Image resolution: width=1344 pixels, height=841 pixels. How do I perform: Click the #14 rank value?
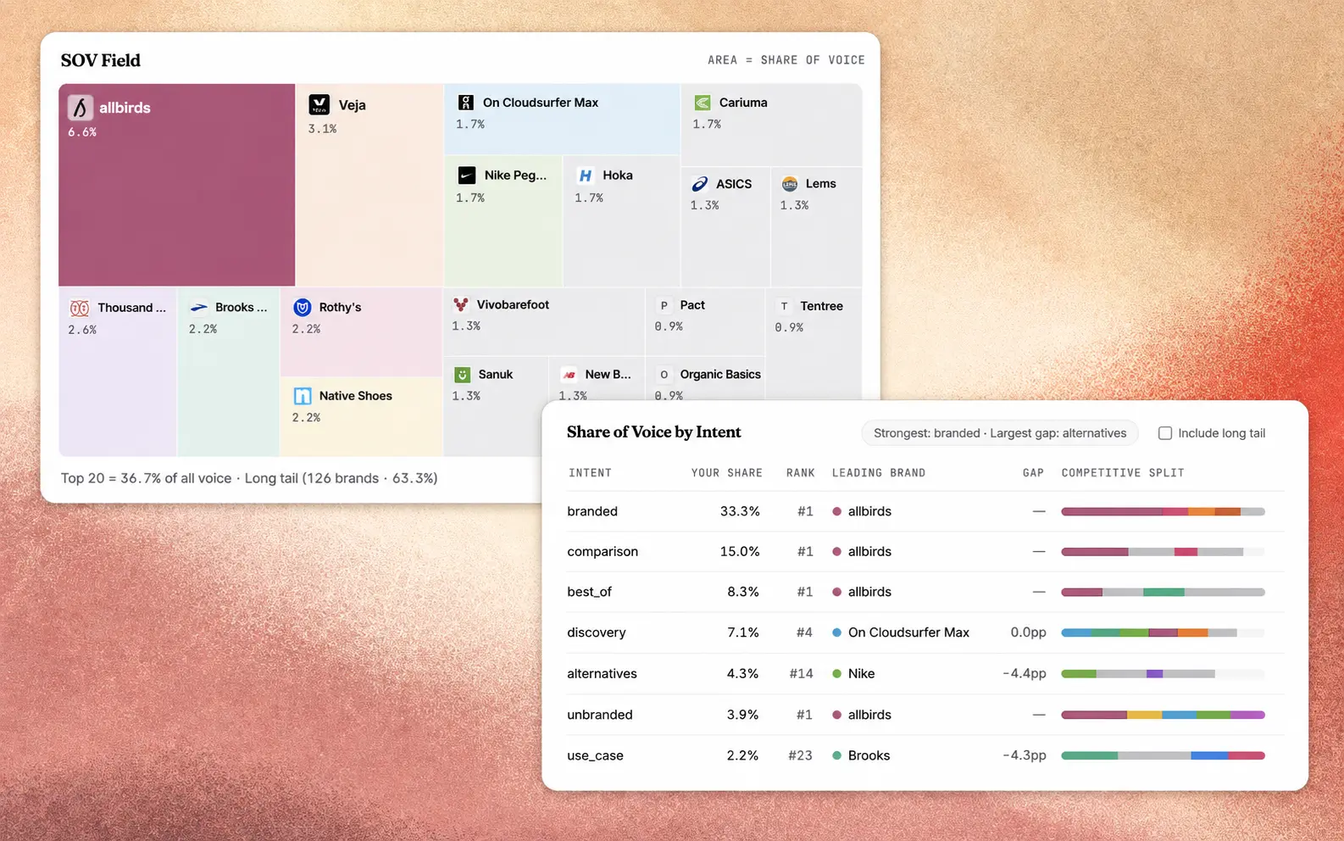[x=801, y=673]
